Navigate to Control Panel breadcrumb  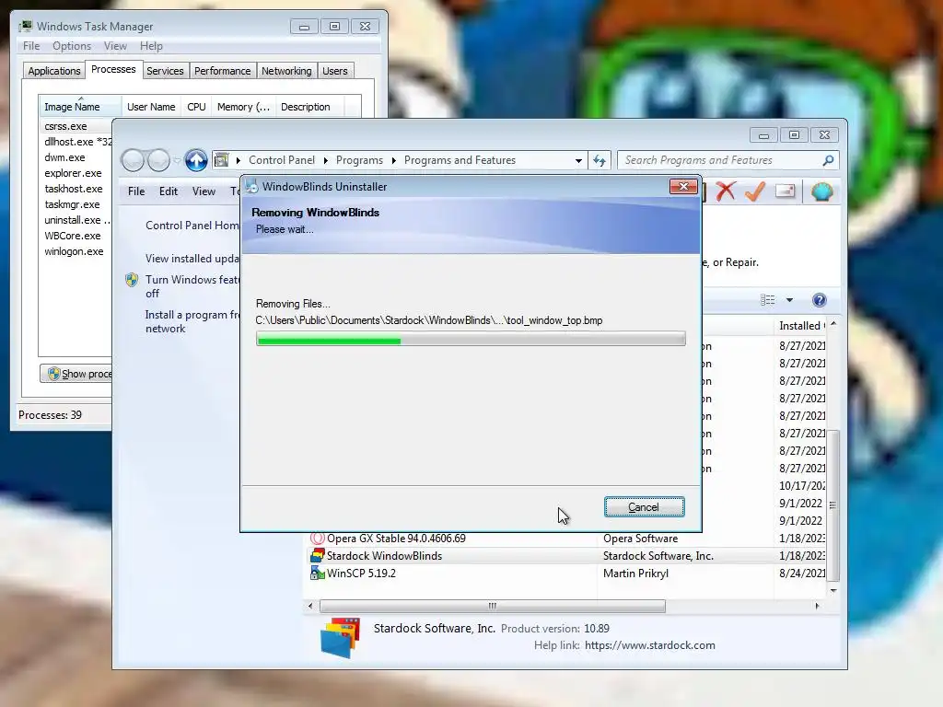click(282, 160)
